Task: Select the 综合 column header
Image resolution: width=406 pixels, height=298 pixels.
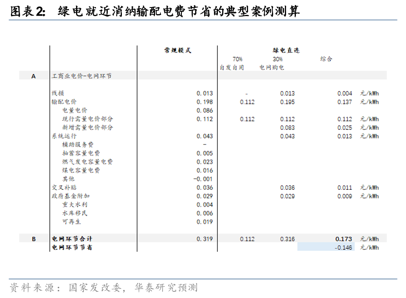Action: point(326,59)
